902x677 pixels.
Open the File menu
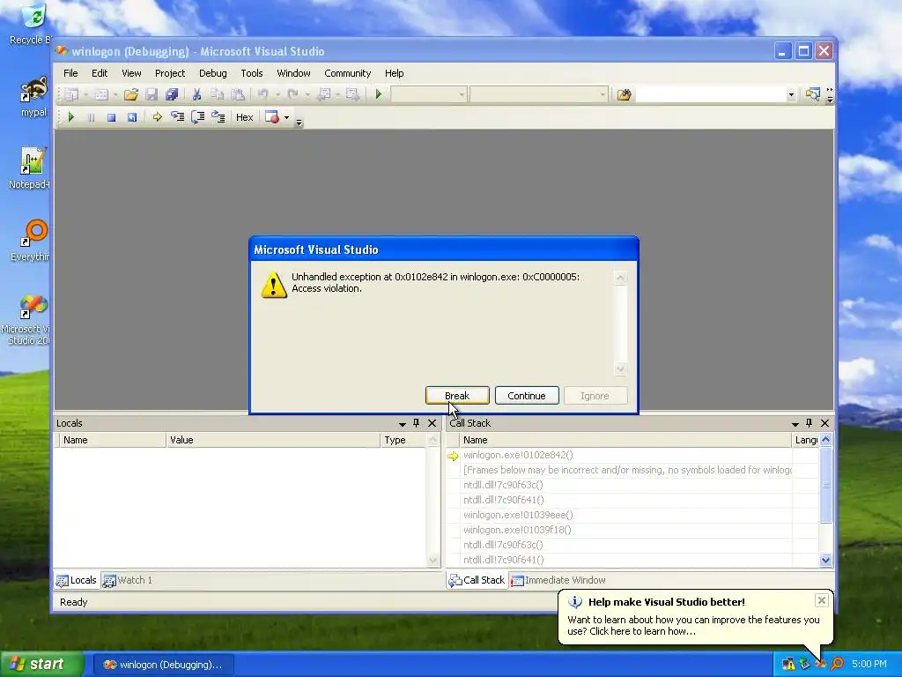[x=70, y=73]
